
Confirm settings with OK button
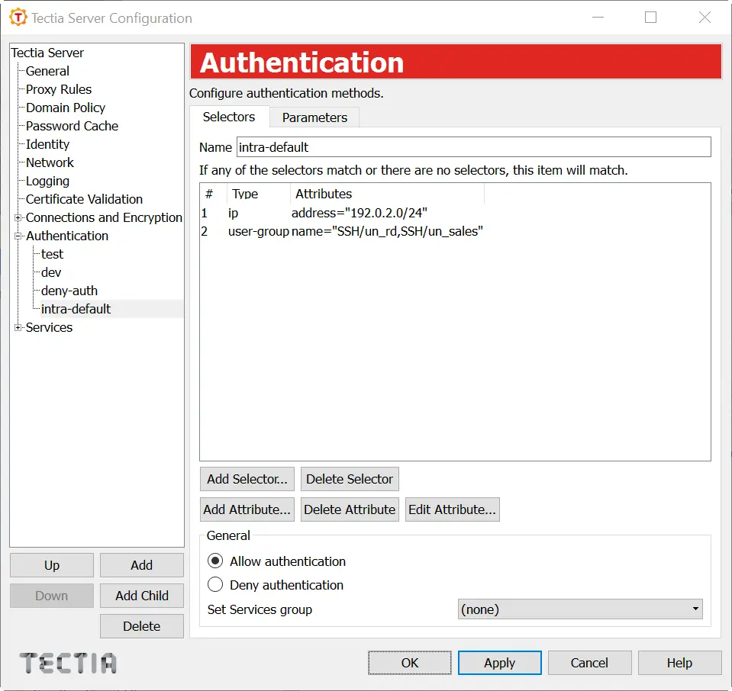click(x=409, y=663)
